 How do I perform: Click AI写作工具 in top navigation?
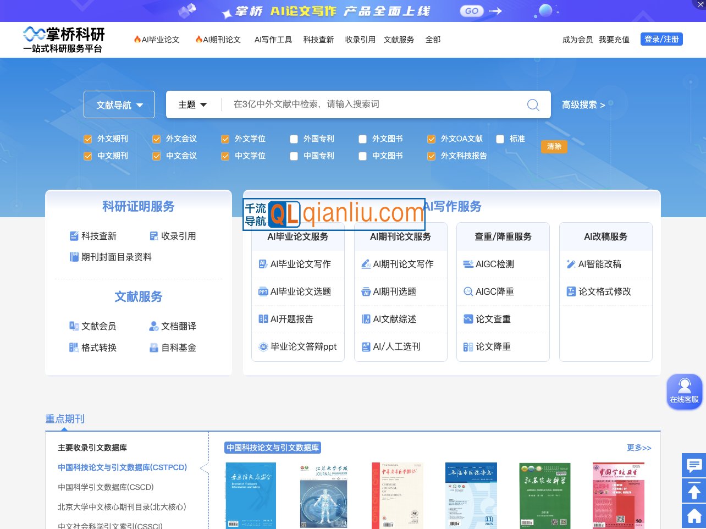click(273, 40)
